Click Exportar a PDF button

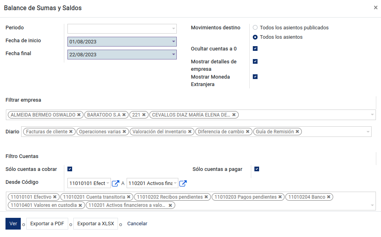tap(47, 224)
